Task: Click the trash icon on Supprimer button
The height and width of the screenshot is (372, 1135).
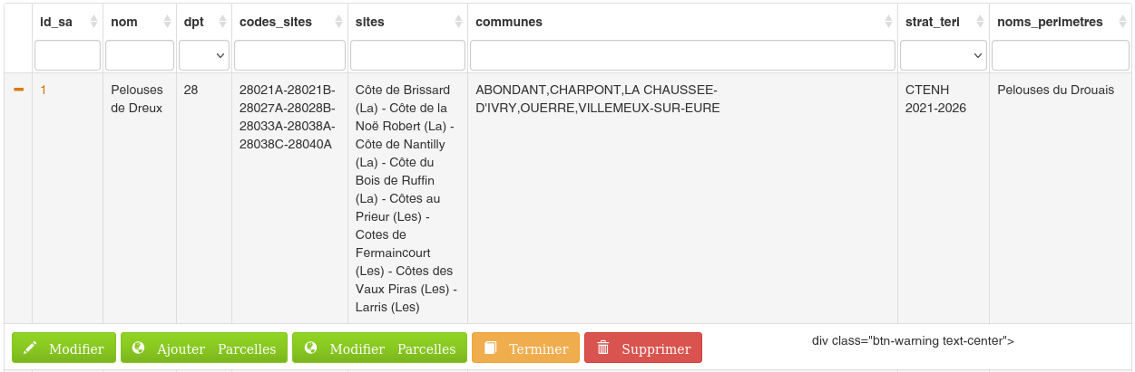Action: point(602,348)
